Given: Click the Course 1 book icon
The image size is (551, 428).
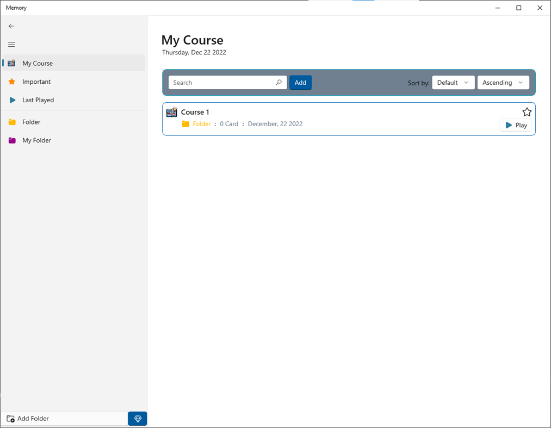Looking at the screenshot, I should click(x=172, y=111).
